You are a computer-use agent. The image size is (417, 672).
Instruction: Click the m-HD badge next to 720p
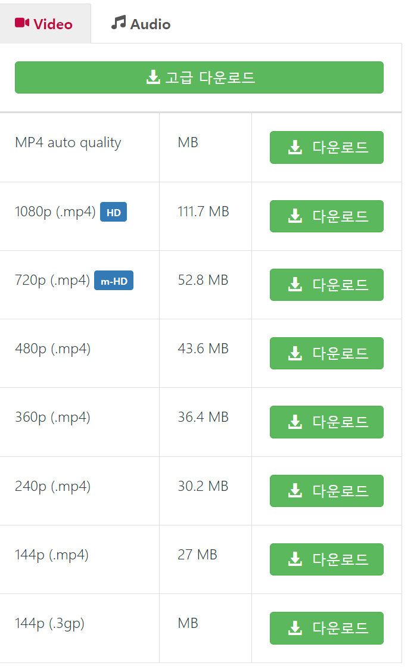114,281
